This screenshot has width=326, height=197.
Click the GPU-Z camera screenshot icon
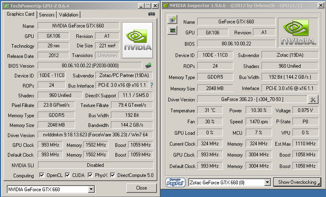[x=151, y=14]
